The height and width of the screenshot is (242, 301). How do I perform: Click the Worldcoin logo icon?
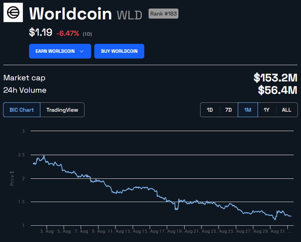pyautogui.click(x=13, y=12)
